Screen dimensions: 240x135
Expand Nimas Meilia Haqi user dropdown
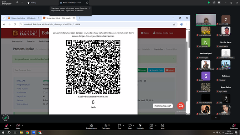(164, 33)
